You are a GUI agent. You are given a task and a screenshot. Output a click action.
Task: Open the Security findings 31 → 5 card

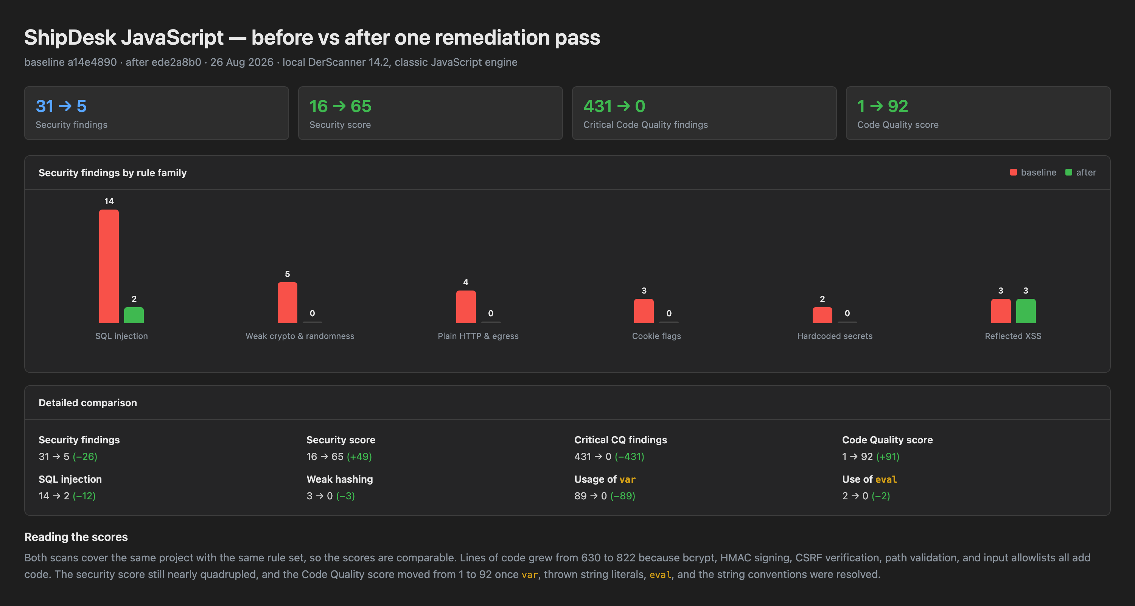point(156,113)
